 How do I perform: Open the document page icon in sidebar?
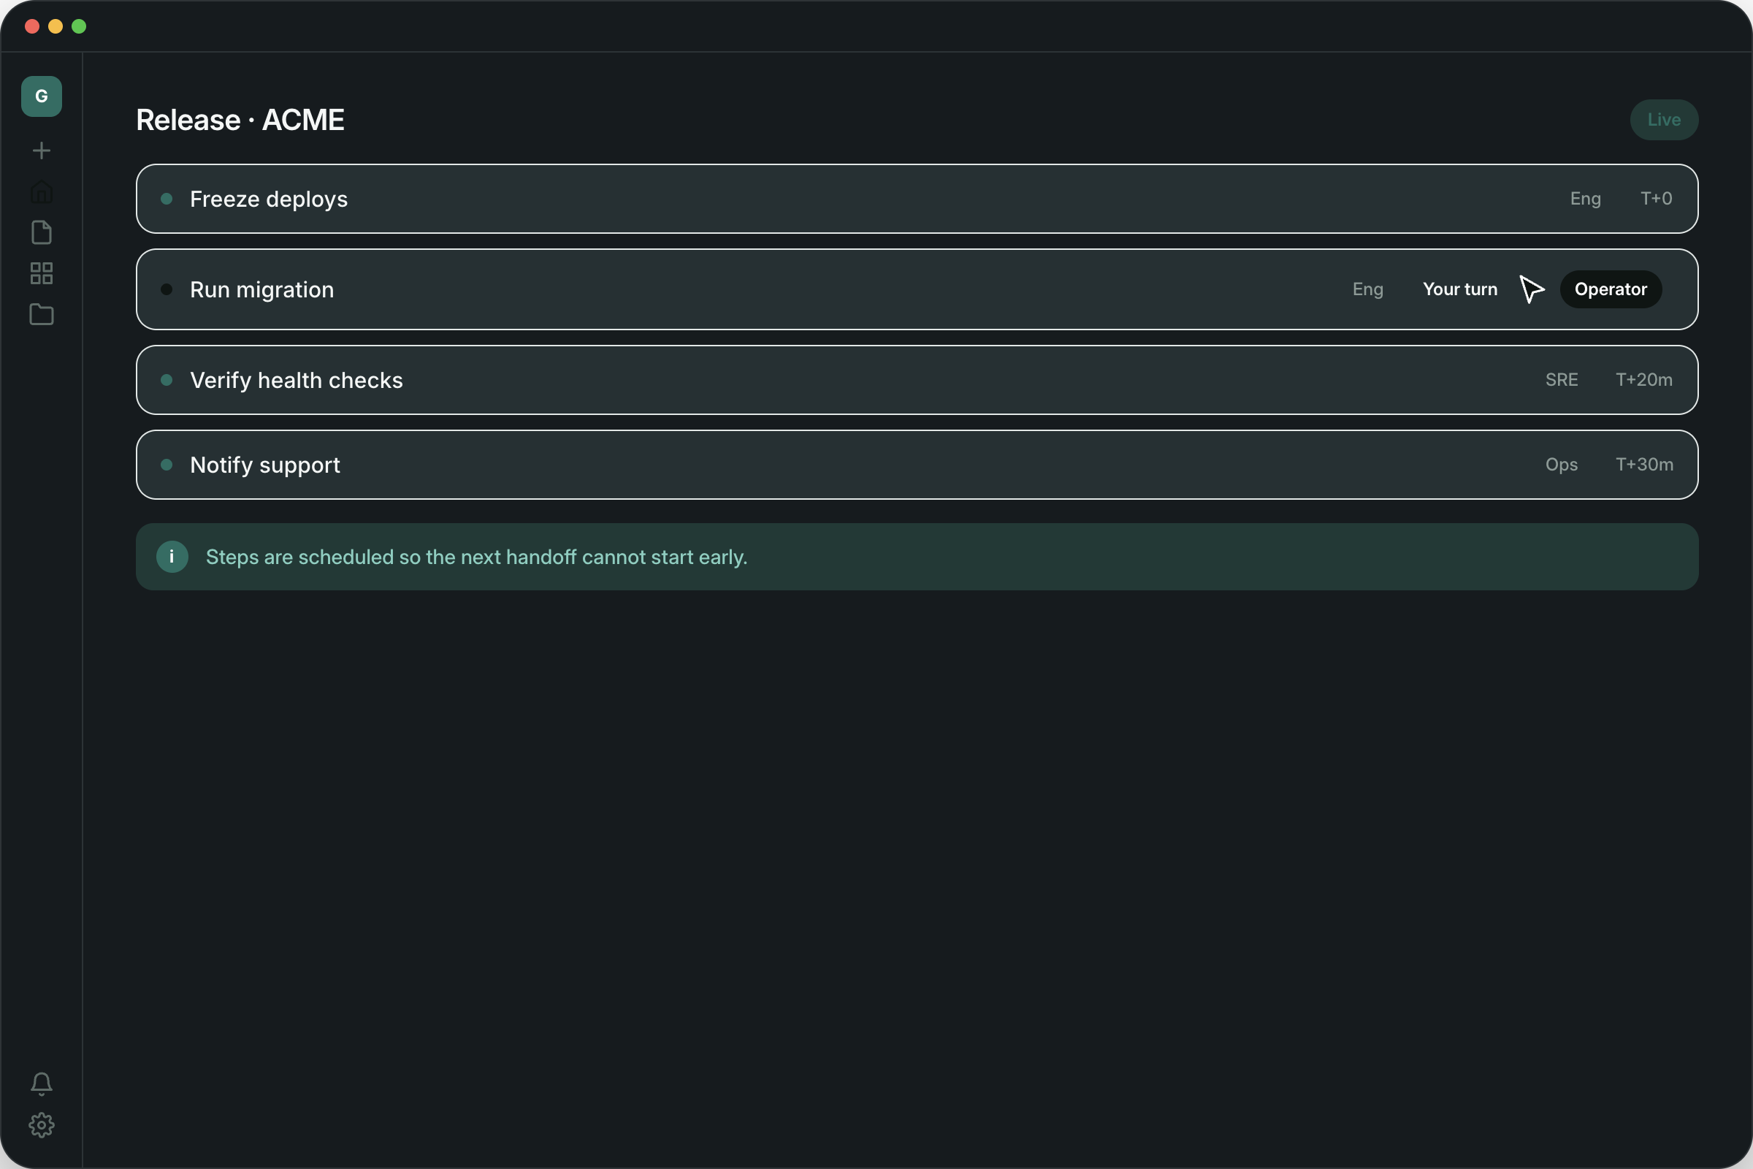(x=41, y=232)
